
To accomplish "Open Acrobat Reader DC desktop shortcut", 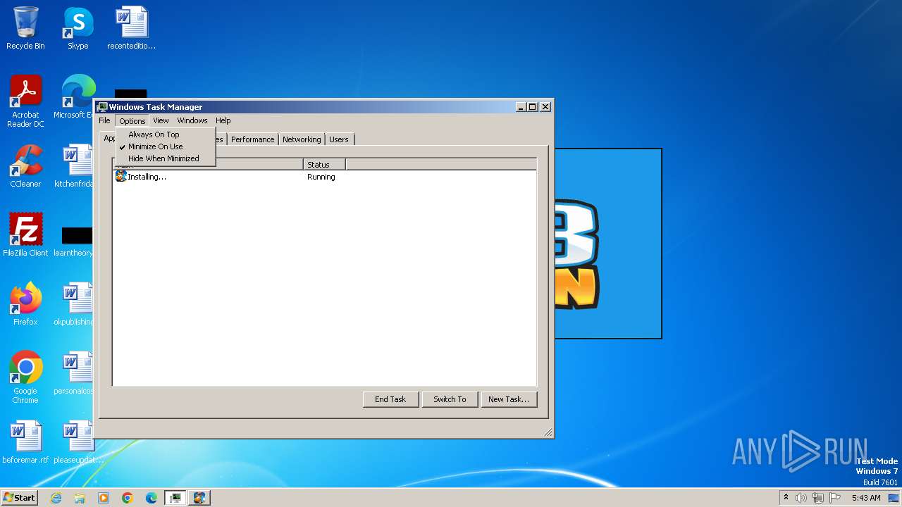I will pos(25,101).
